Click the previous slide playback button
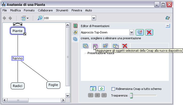183x105 pixels. (91, 95)
